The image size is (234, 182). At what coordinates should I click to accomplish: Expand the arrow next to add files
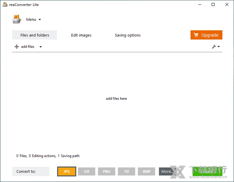(41, 47)
